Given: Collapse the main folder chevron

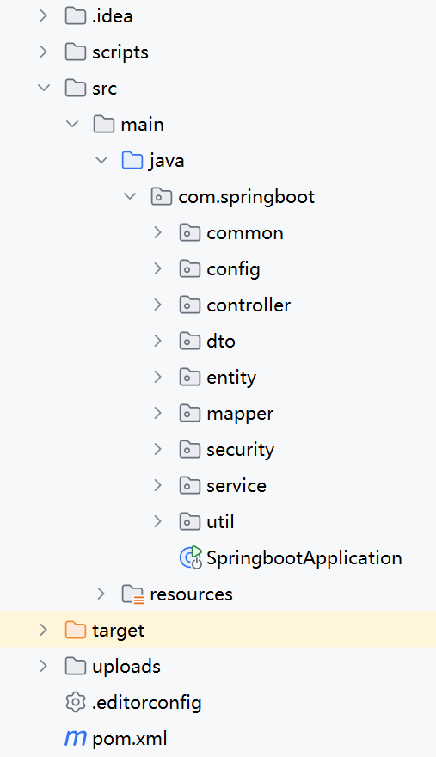Looking at the screenshot, I should click(72, 124).
